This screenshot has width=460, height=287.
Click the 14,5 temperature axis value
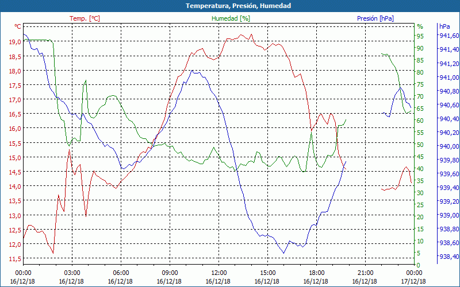pos(16,172)
